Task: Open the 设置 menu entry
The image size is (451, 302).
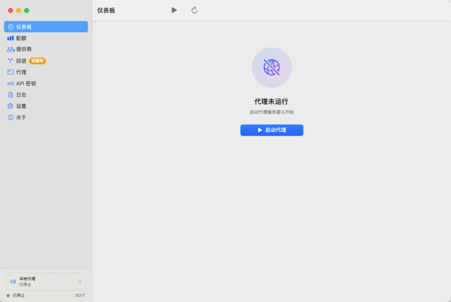Action: pos(20,106)
